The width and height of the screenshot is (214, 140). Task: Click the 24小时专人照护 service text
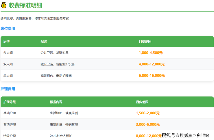pyautogui.click(x=62, y=136)
